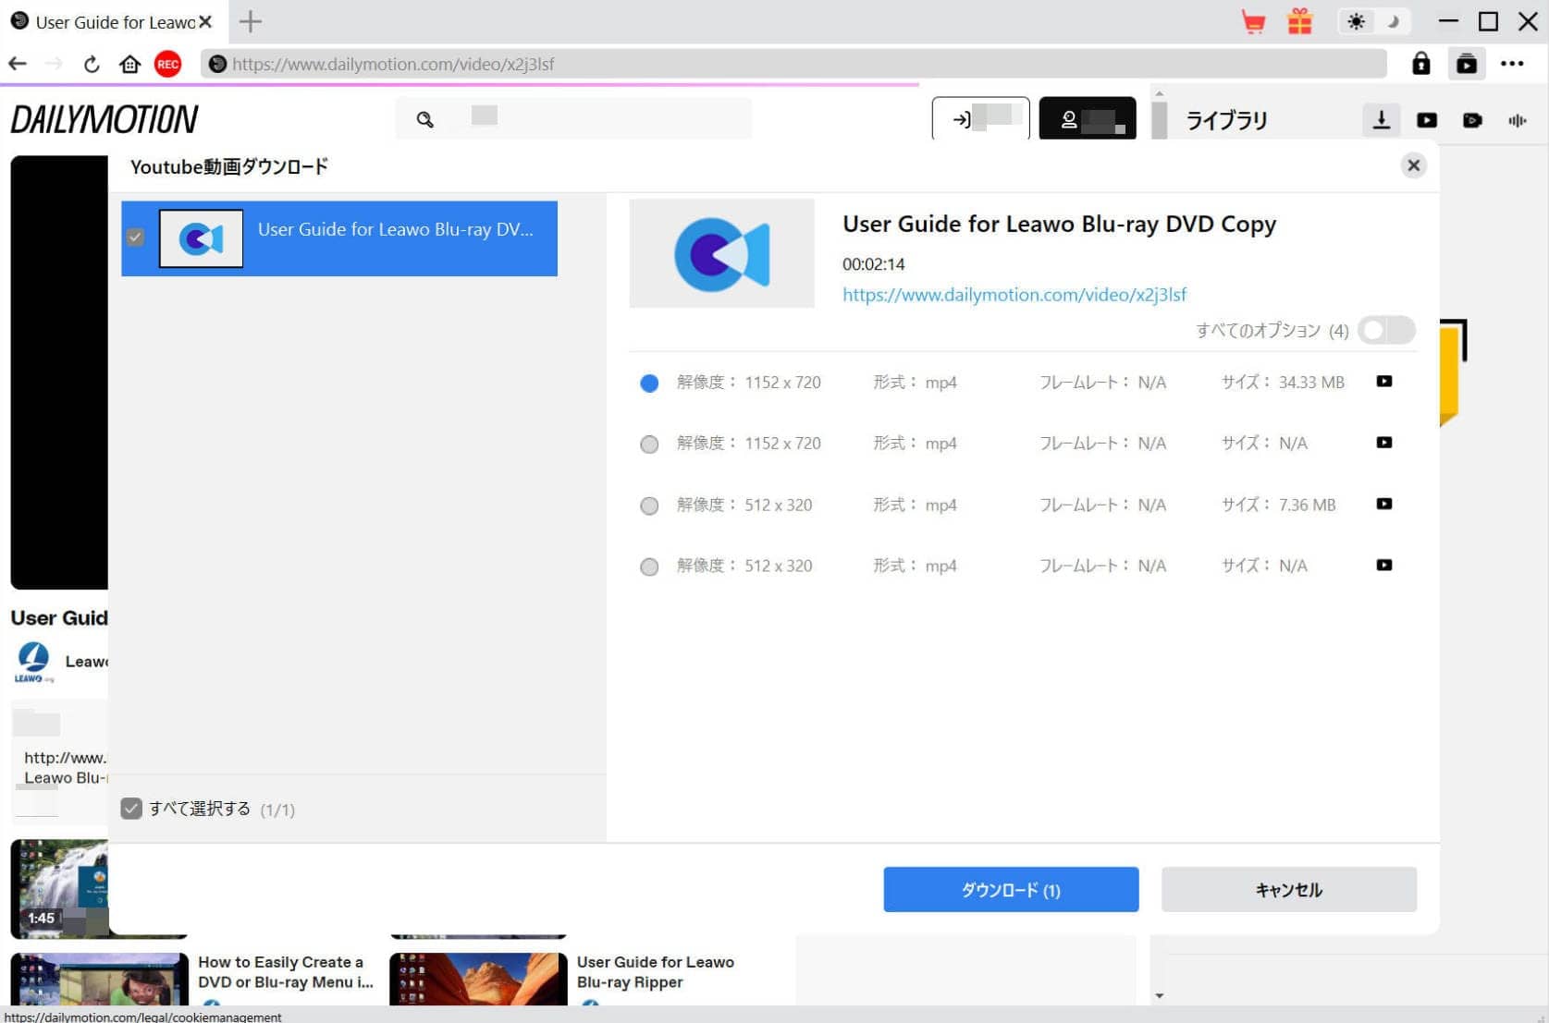This screenshot has width=1549, height=1023.
Task: Click the Dailymotion search magnifier icon
Action: [x=424, y=119]
